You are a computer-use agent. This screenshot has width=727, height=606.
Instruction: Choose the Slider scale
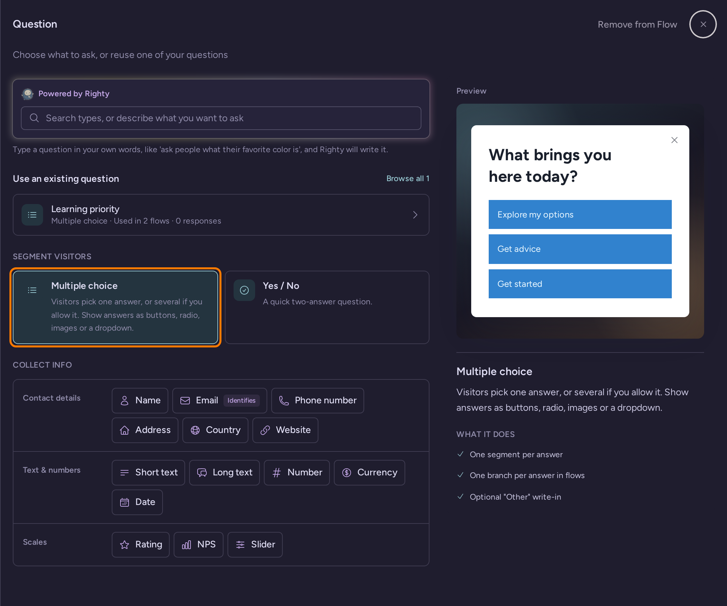(255, 545)
